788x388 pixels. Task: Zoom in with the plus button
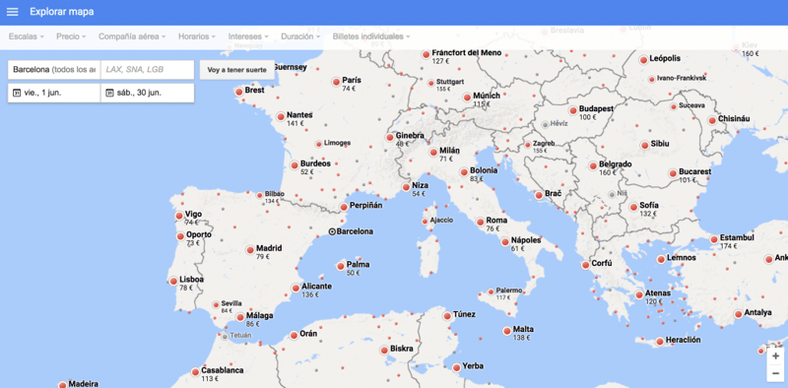tap(775, 356)
